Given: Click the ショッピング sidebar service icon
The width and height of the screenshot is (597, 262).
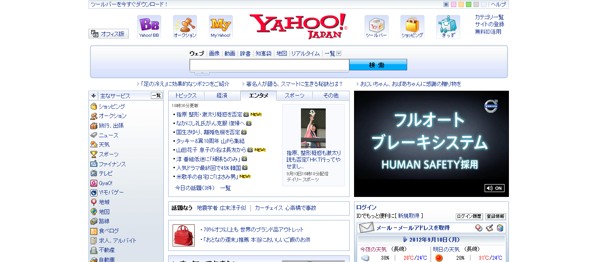Looking at the screenshot, I should (x=94, y=106).
